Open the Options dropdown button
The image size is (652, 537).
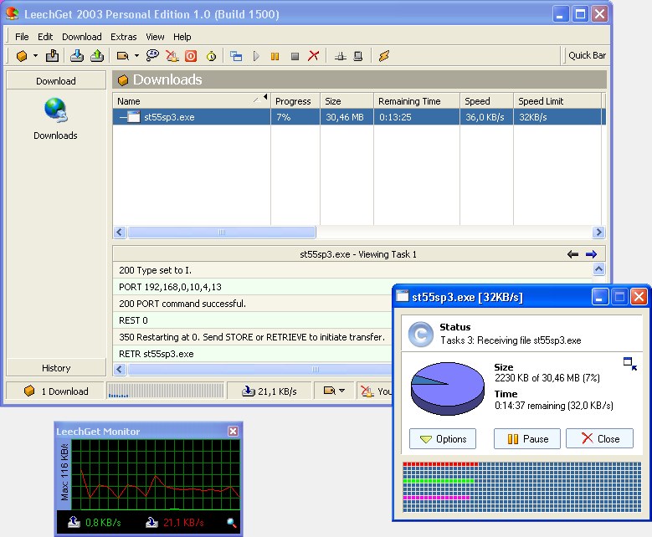(x=443, y=438)
